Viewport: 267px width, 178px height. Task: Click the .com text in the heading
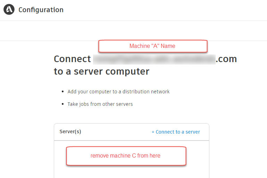coord(226,59)
